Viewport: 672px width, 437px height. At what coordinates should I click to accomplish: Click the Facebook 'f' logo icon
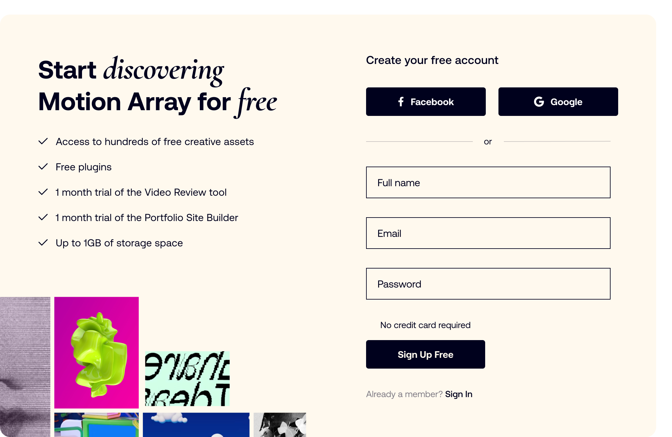point(401,102)
